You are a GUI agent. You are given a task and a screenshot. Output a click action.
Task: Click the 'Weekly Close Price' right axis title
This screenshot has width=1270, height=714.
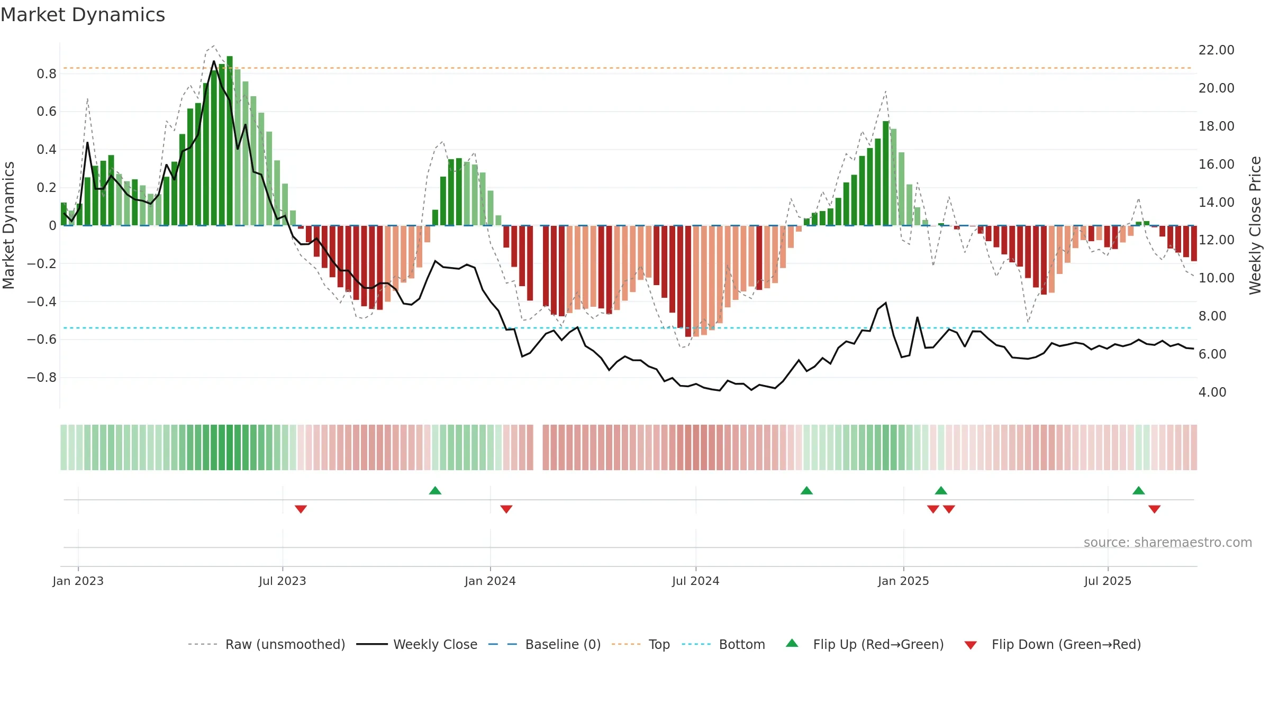pos(1255,225)
